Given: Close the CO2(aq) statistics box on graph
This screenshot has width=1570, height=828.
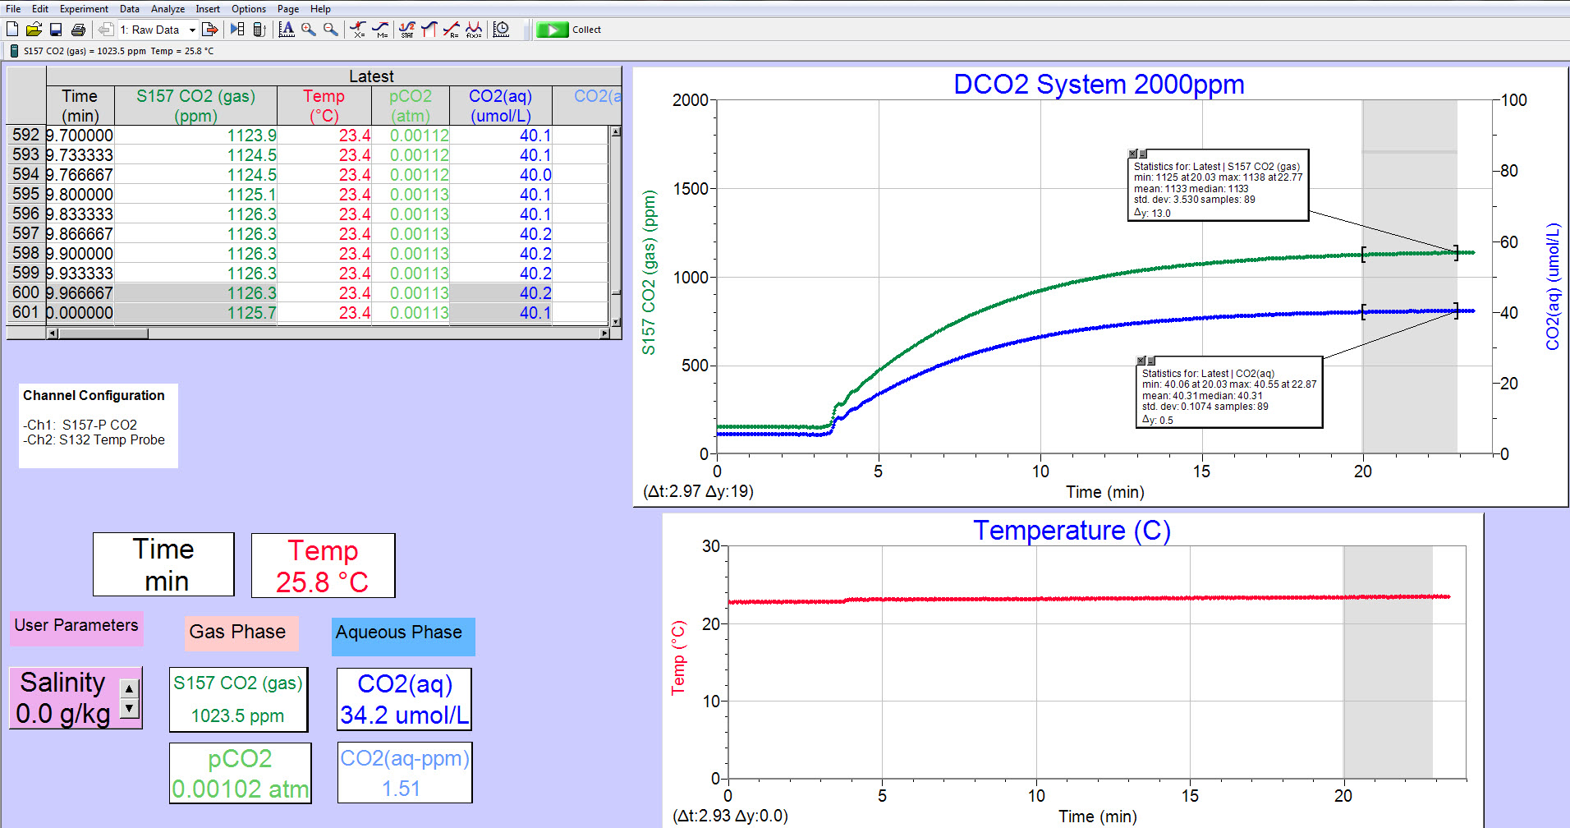Looking at the screenshot, I should click(1141, 361).
